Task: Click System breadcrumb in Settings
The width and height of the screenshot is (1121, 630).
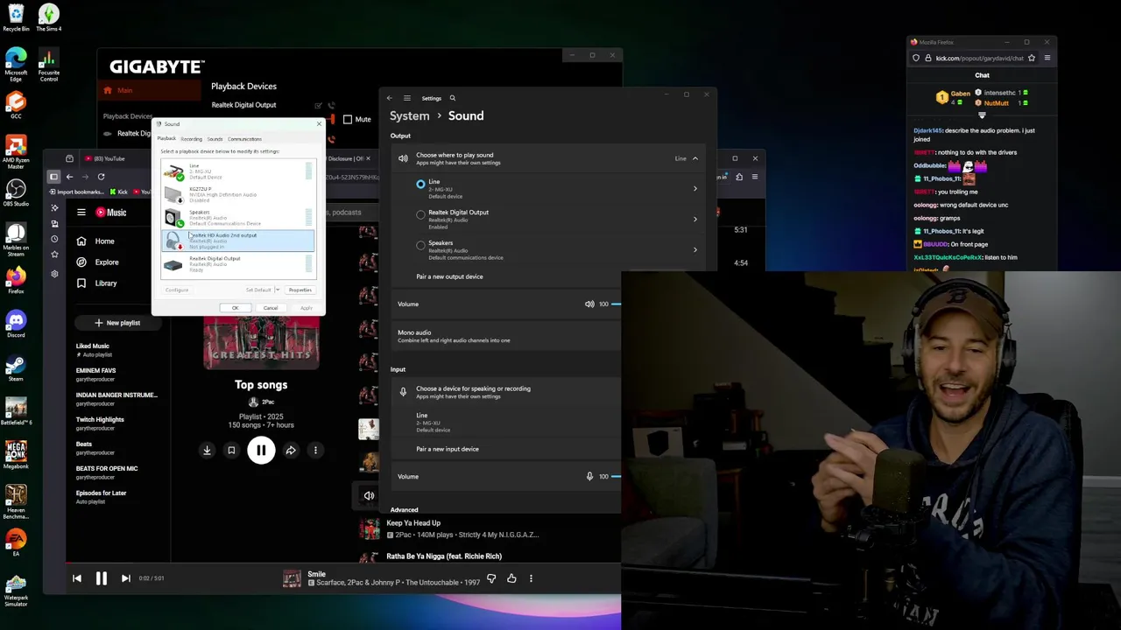Action: [x=410, y=115]
